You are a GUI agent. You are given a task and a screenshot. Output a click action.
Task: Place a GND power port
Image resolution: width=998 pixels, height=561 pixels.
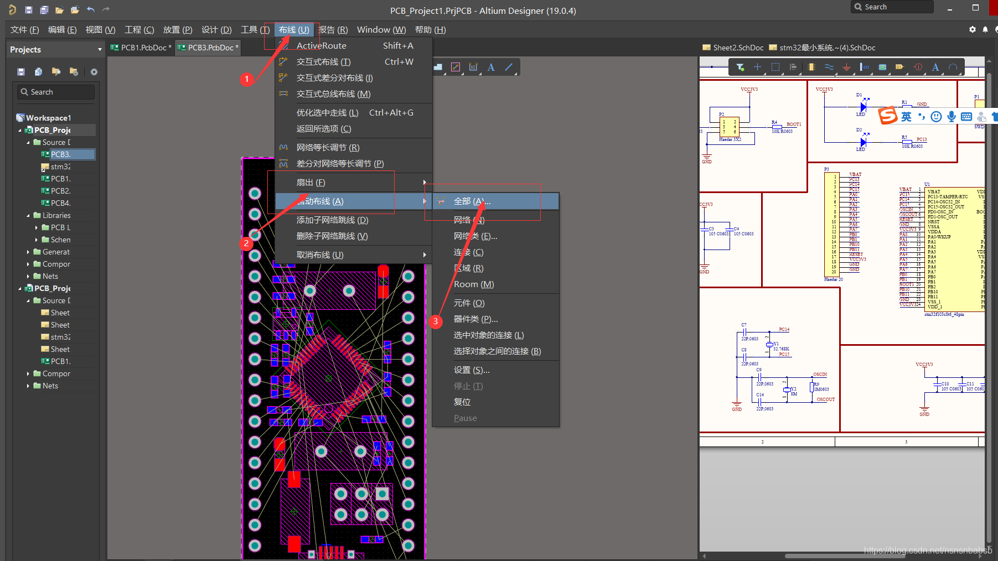846,67
